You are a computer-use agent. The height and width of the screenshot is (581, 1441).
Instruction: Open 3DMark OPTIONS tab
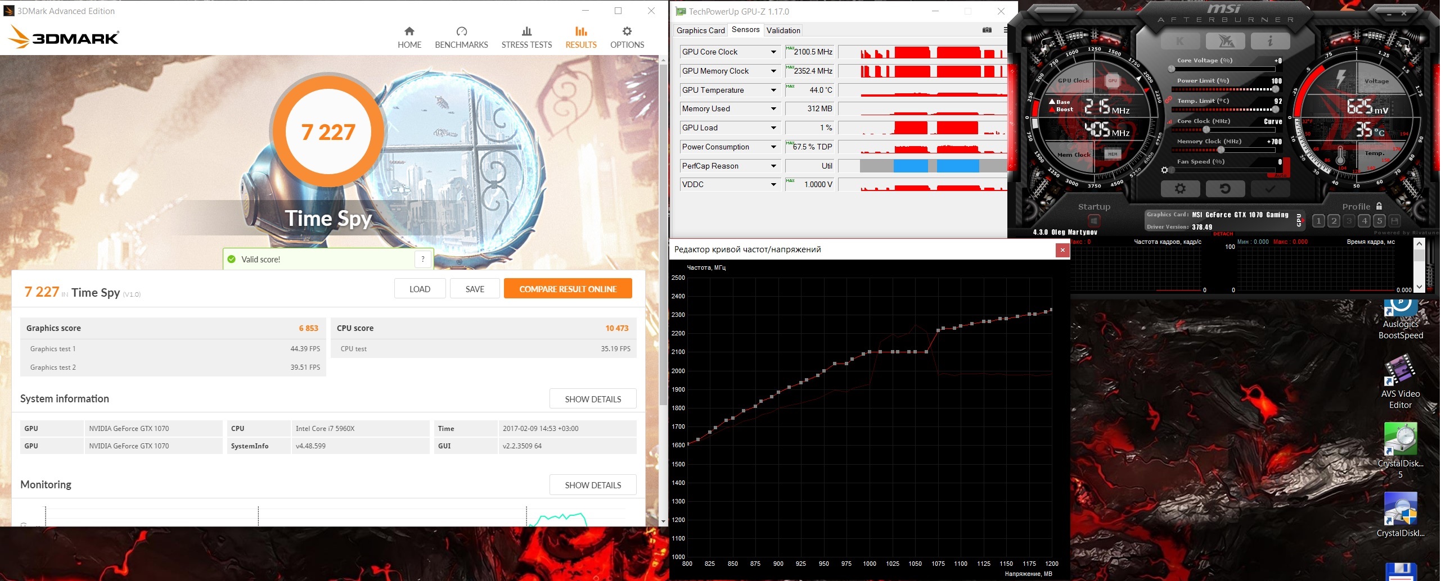point(627,38)
